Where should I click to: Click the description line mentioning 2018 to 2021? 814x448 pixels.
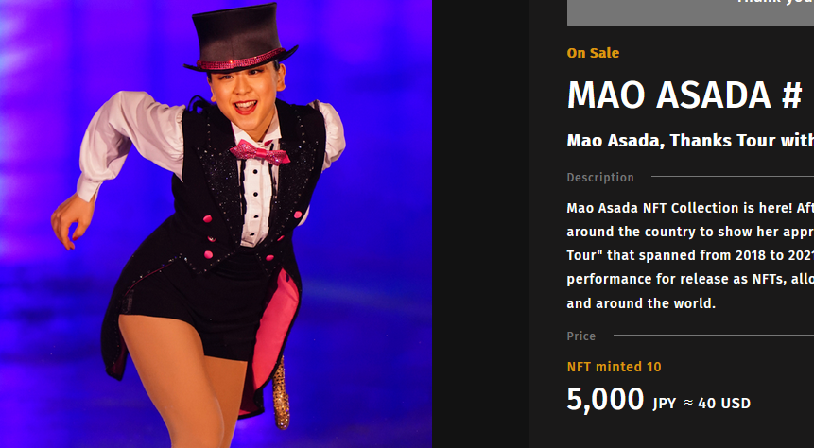[690, 256]
